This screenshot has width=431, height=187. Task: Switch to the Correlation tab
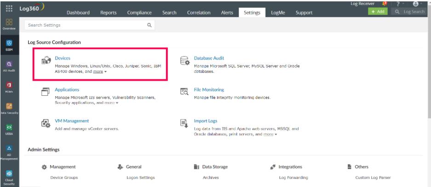[199, 13]
